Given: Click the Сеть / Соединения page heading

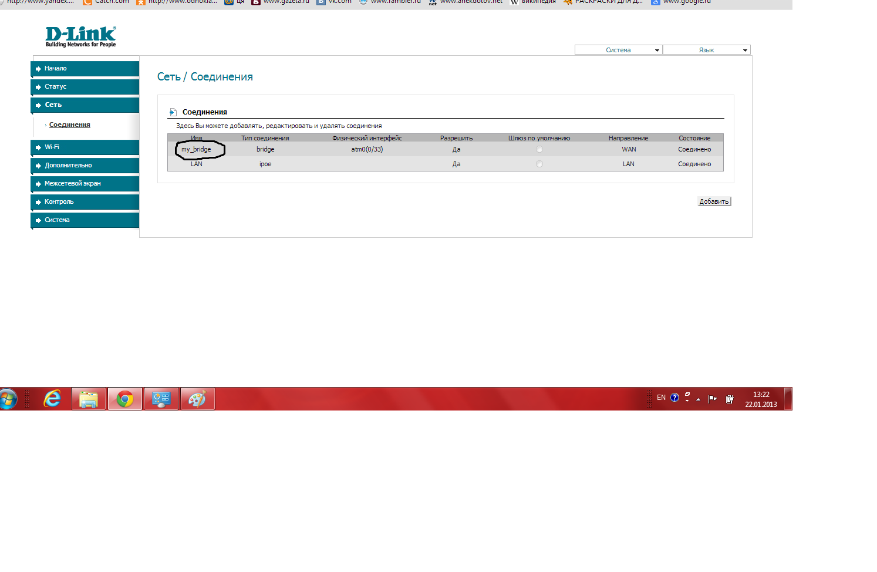Looking at the screenshot, I should (x=205, y=77).
